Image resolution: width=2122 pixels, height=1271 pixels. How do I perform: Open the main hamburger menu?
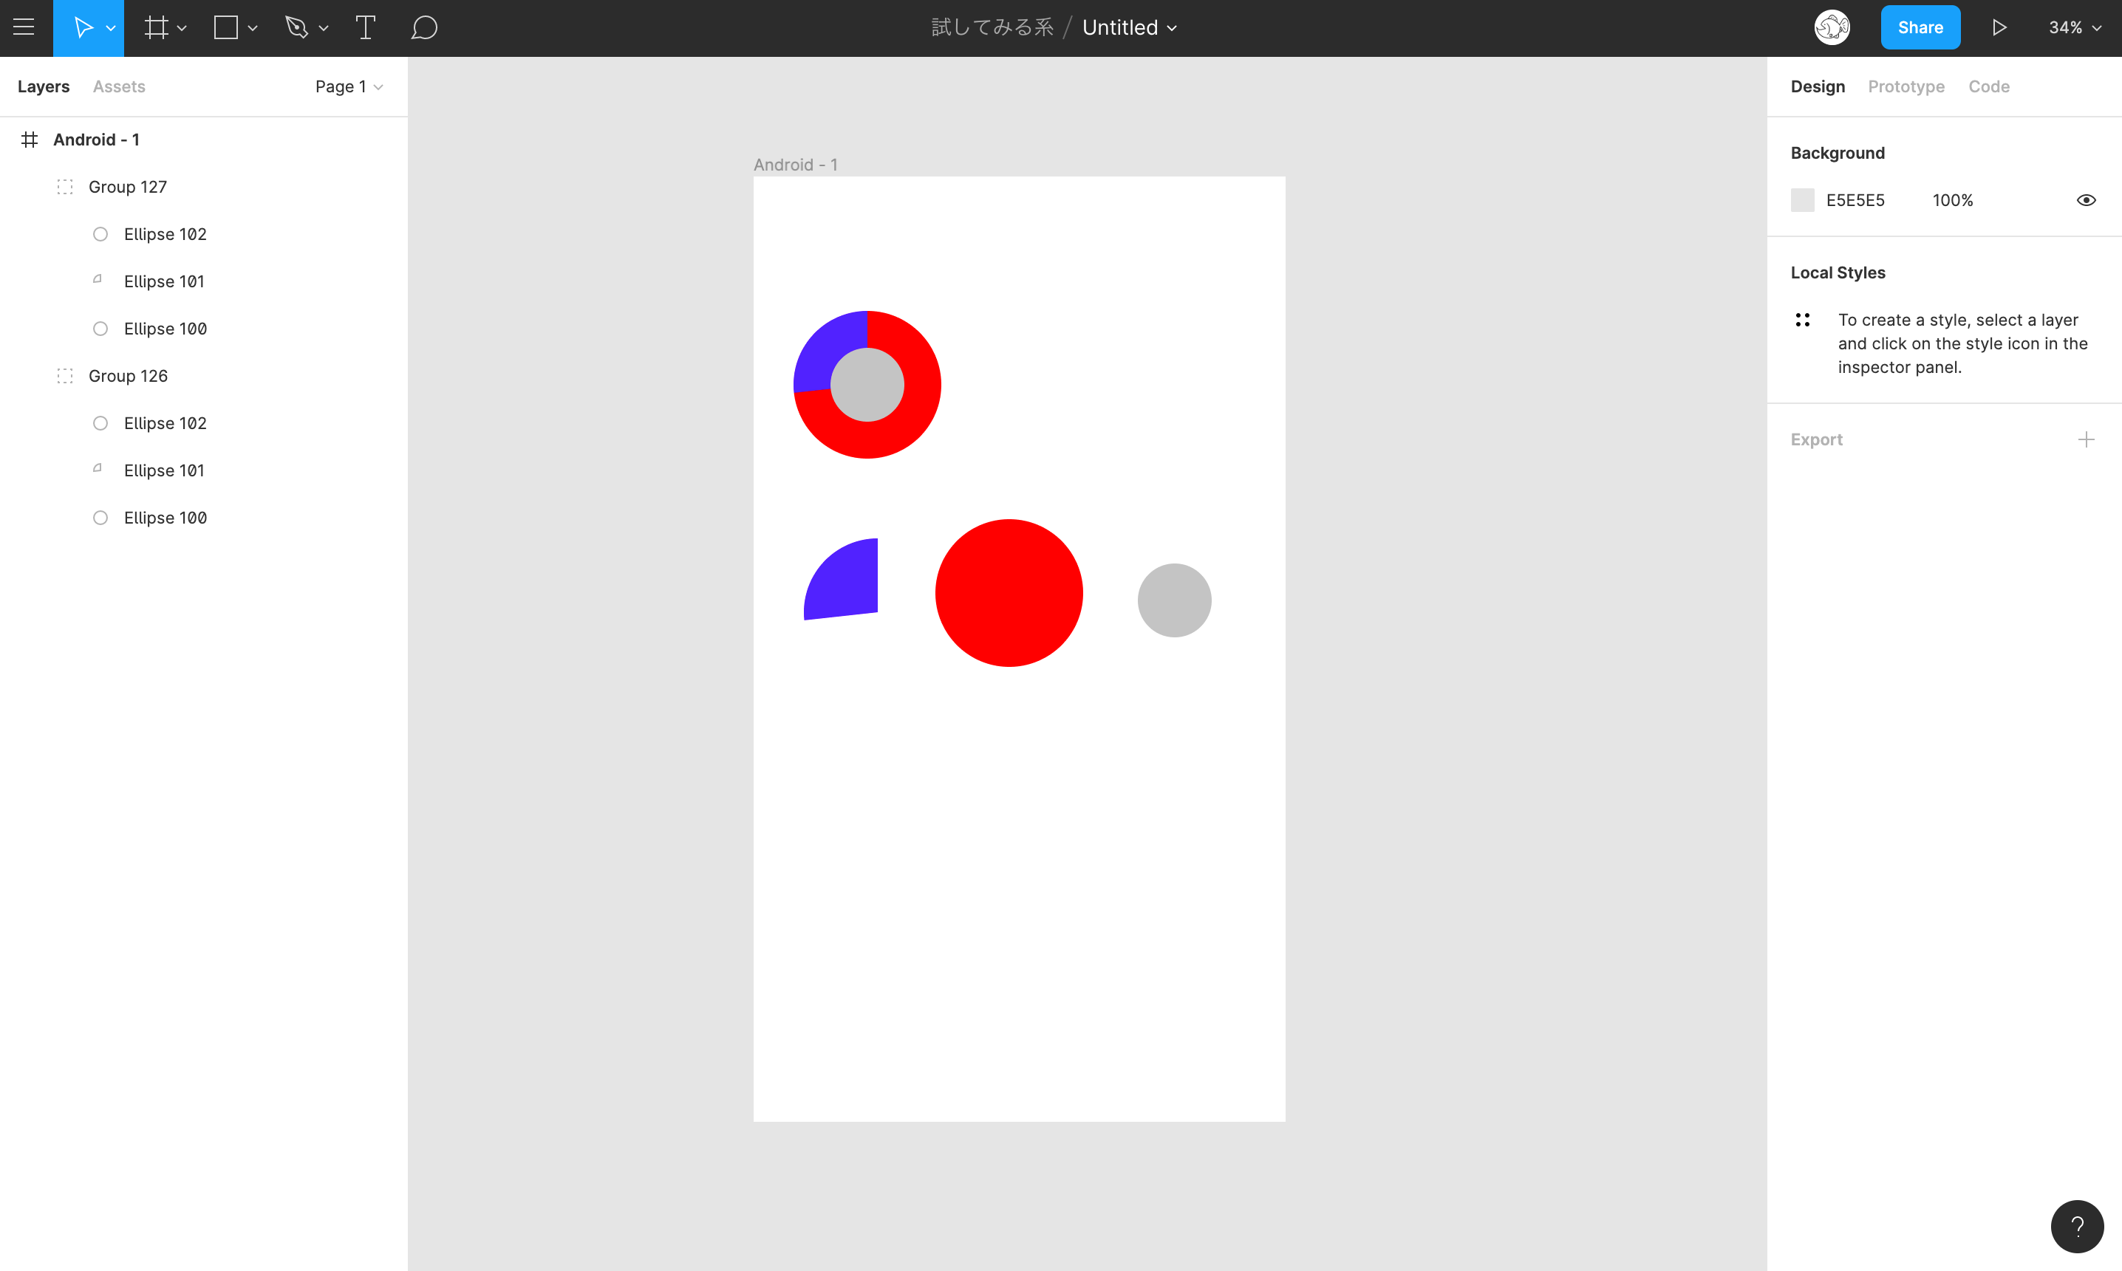27,27
